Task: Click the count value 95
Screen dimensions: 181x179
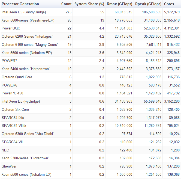Action: tap(70, 20)
